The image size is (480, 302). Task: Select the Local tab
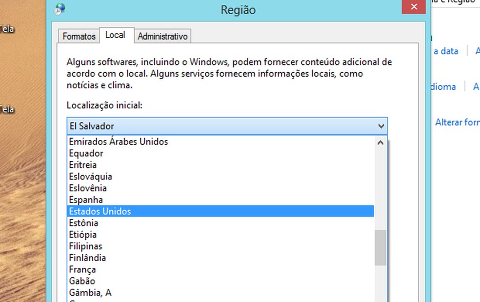point(116,35)
